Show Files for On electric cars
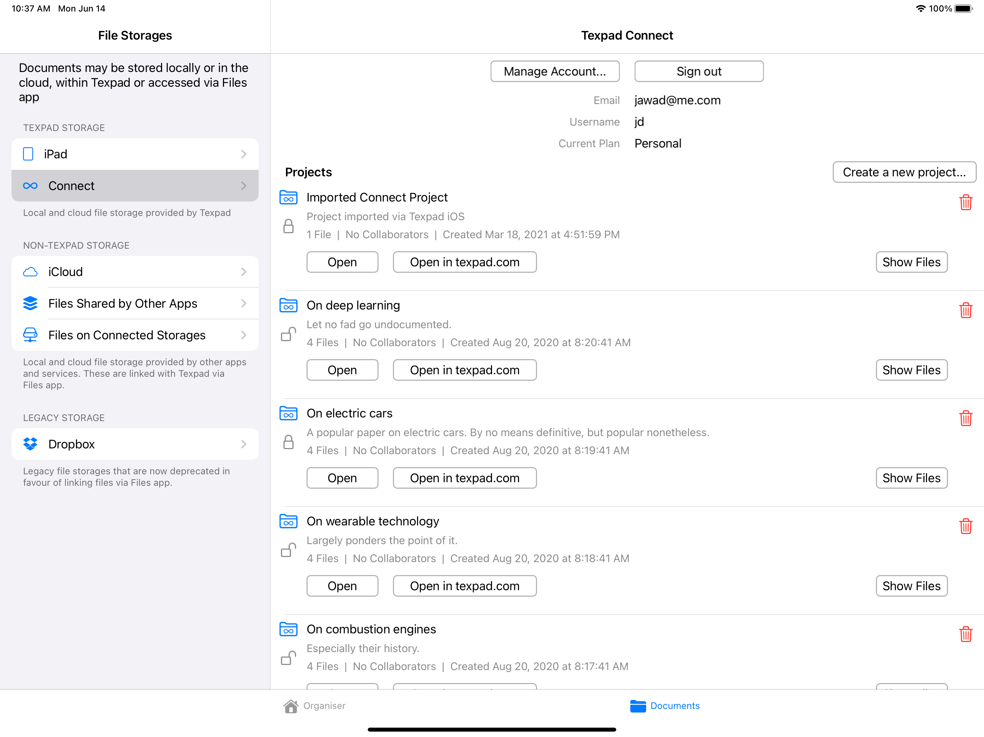The height and width of the screenshot is (737, 984). 912,478
